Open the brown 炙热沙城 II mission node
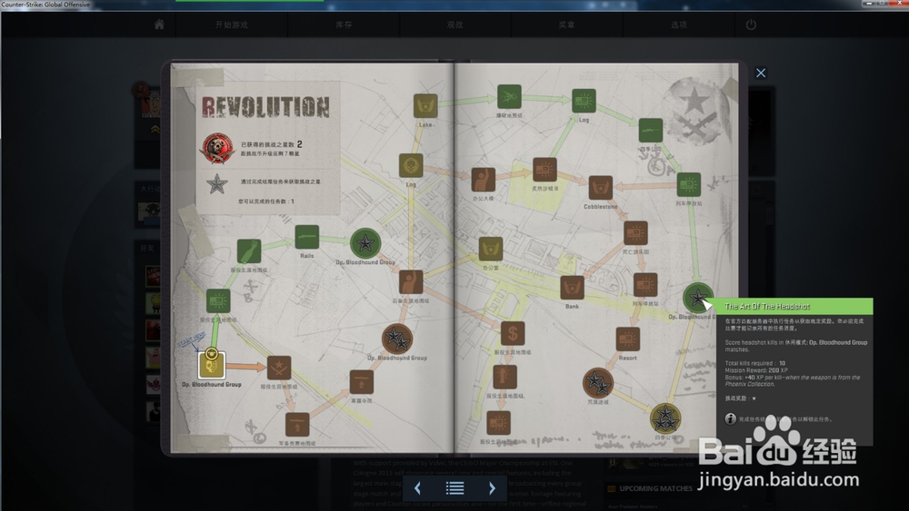909x511 pixels. click(544, 170)
